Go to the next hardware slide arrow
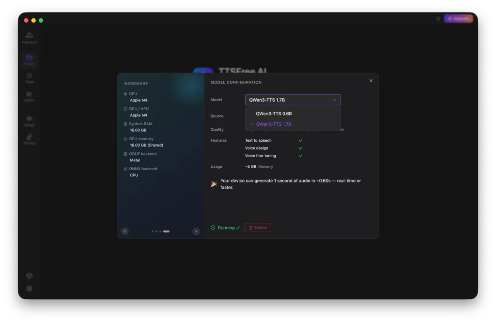Viewport: 496px width, 323px height. click(x=196, y=232)
